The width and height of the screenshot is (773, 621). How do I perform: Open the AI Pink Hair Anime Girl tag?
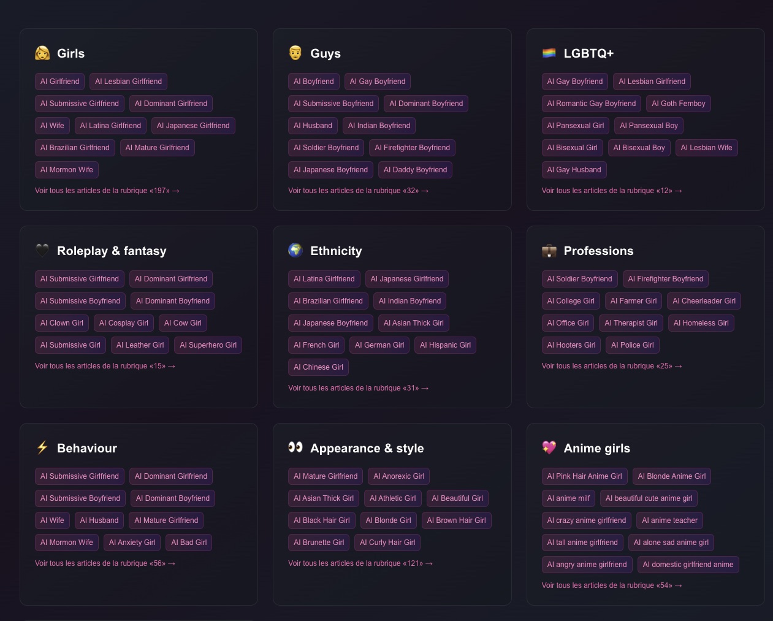[584, 476]
